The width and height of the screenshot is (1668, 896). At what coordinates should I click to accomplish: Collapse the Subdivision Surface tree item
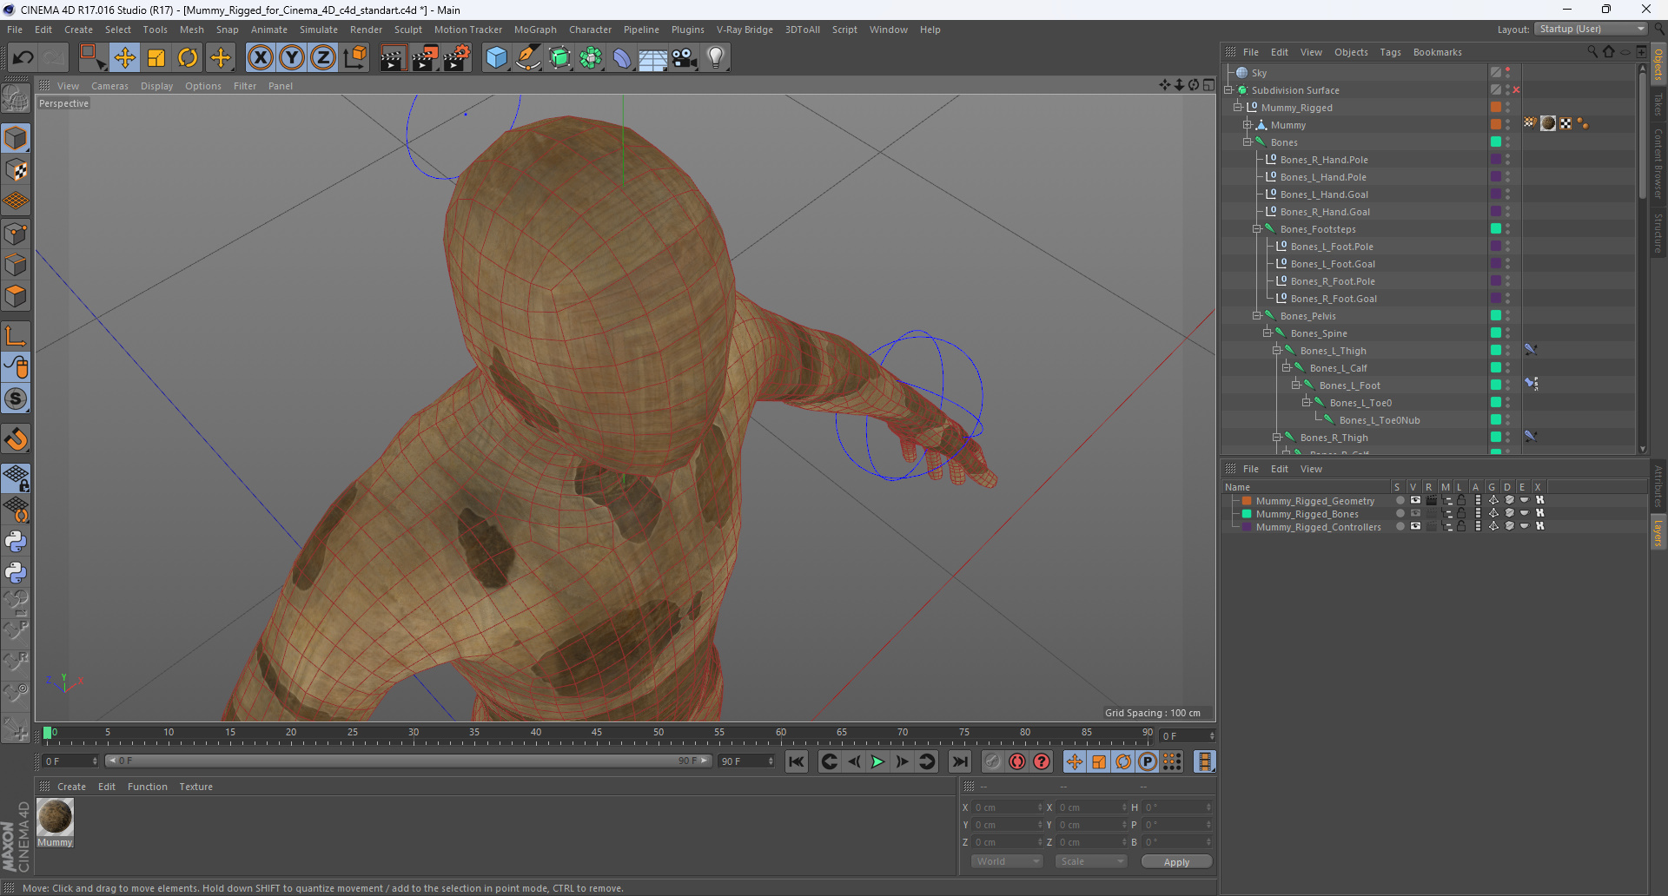click(x=1228, y=90)
